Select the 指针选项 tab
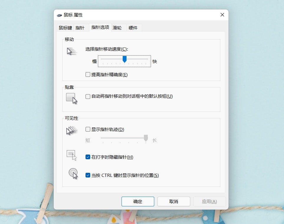 tap(100, 27)
